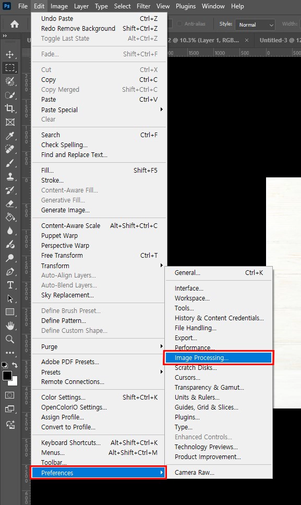301x505 pixels.
Task: Switch to the Untitled-3 document tab
Action: pos(280,40)
